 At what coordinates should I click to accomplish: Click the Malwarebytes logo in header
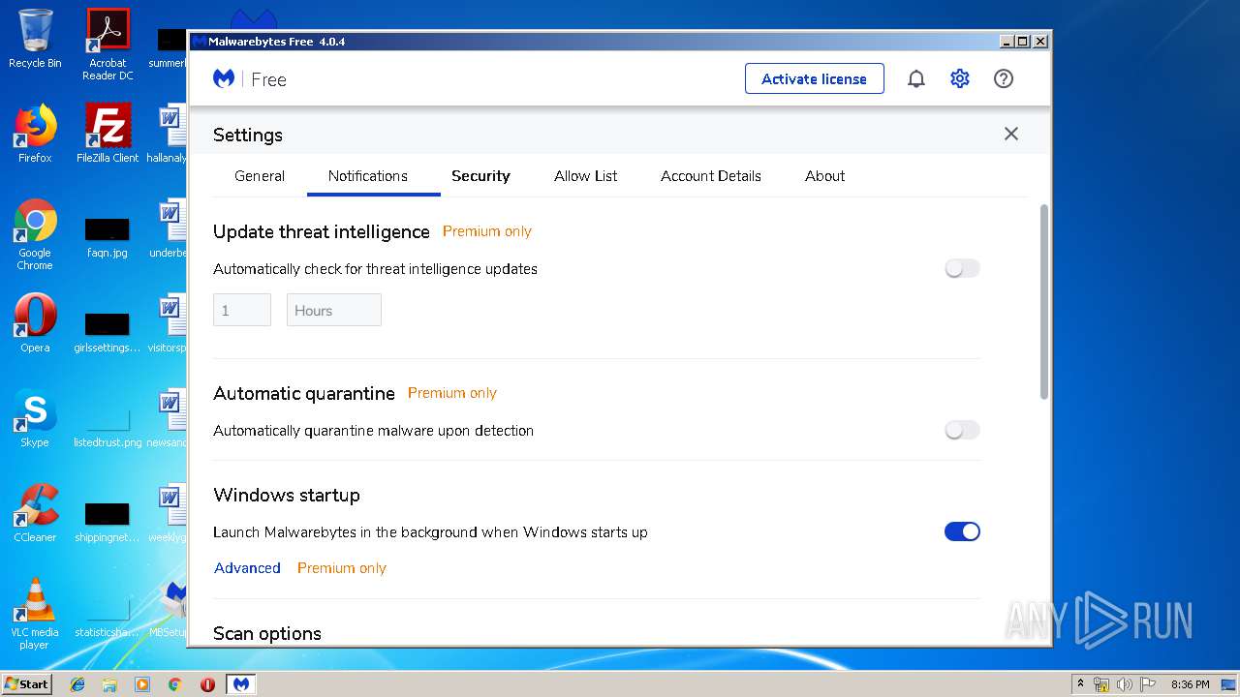(224, 79)
